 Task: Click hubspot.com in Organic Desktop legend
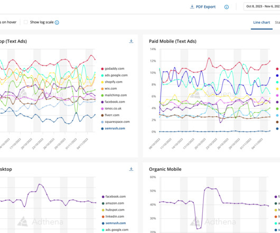click(x=113, y=210)
